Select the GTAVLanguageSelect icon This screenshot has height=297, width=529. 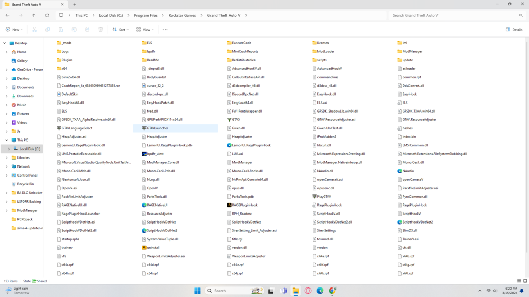click(59, 128)
